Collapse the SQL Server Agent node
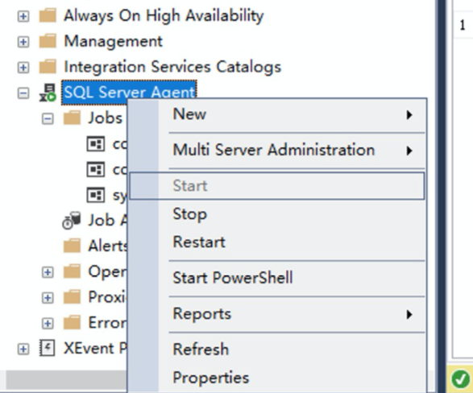 coord(23,93)
